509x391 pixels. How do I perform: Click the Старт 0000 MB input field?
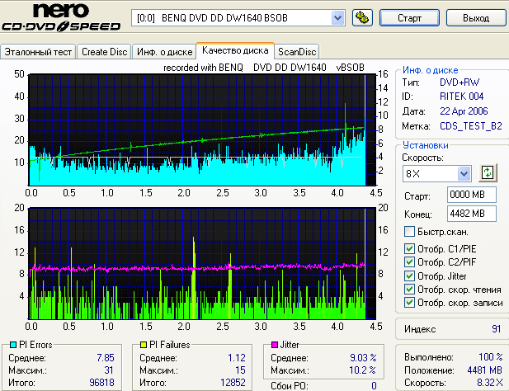coord(472,195)
